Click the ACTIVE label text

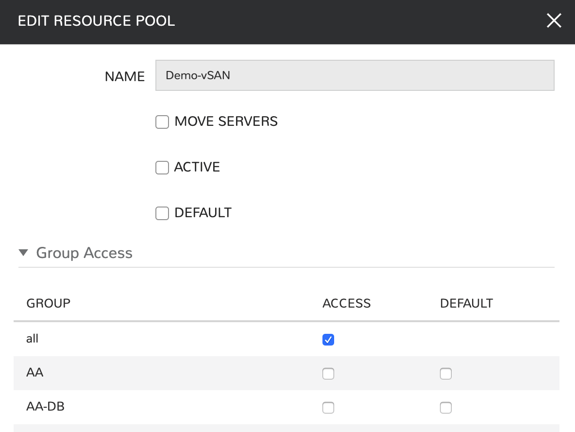point(197,167)
